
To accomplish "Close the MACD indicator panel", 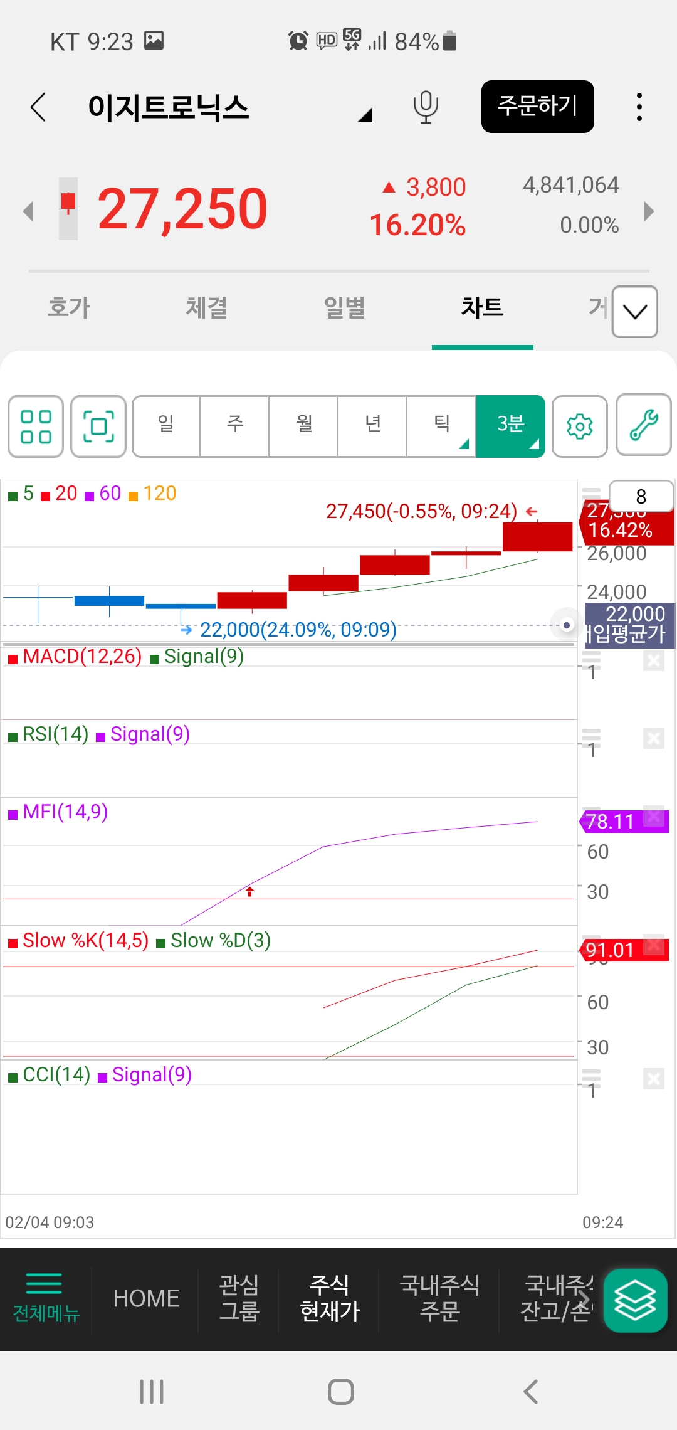I will point(654,660).
